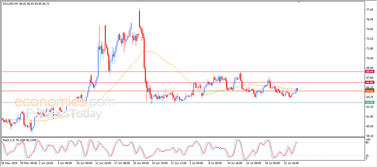Image resolution: width=377 pixels, height=167 pixels.
Task: Click the green 63.95 price label
Action: [x=370, y=102]
